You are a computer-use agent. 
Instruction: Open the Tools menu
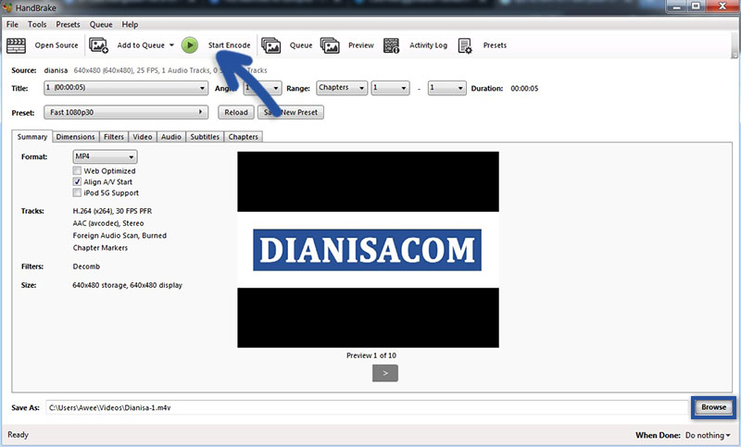point(37,25)
